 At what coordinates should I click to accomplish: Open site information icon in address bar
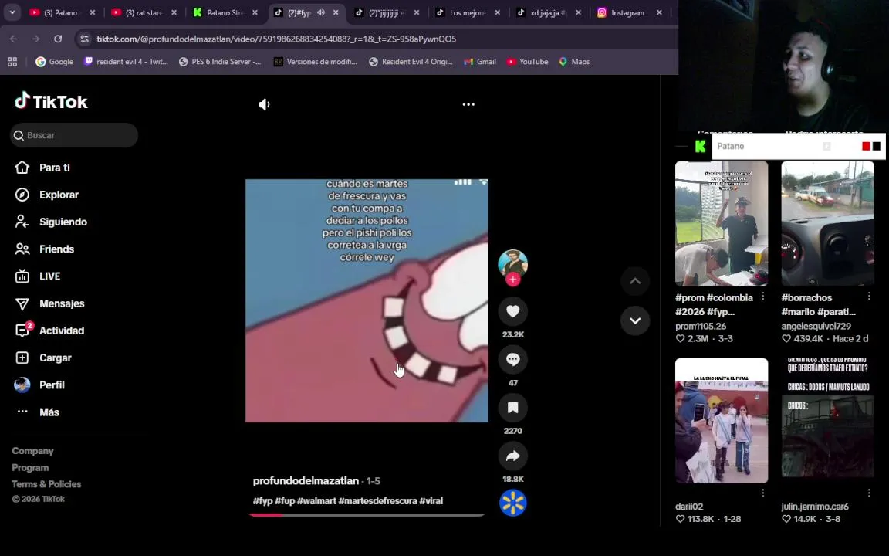click(x=84, y=39)
